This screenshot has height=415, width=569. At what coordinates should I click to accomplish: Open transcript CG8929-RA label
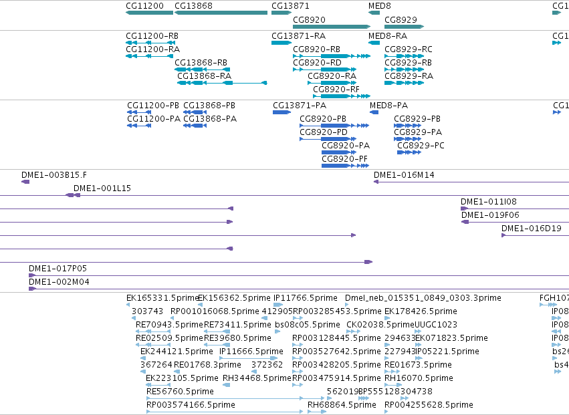[x=409, y=76]
